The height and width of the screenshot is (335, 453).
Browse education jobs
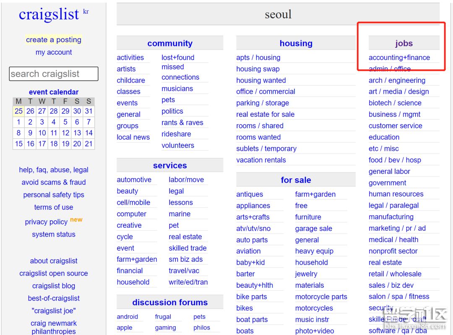pyautogui.click(x=384, y=137)
